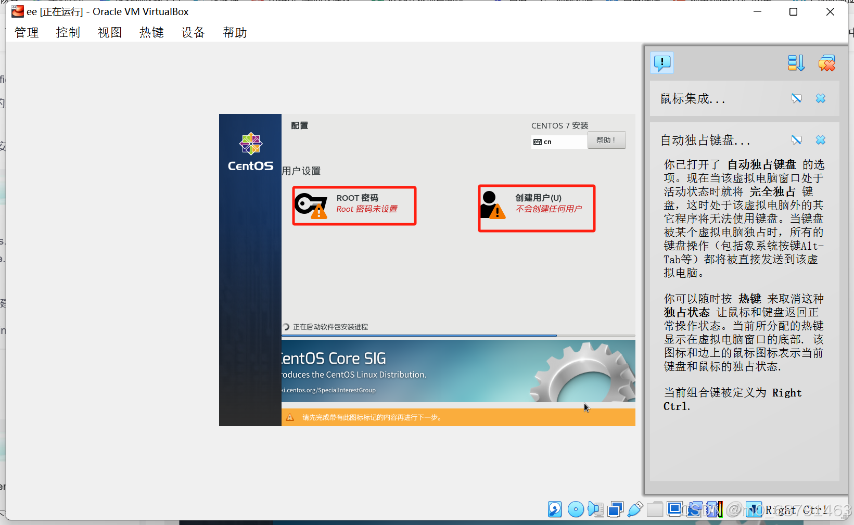Open the 设备 menu
The image size is (854, 525).
(x=193, y=32)
